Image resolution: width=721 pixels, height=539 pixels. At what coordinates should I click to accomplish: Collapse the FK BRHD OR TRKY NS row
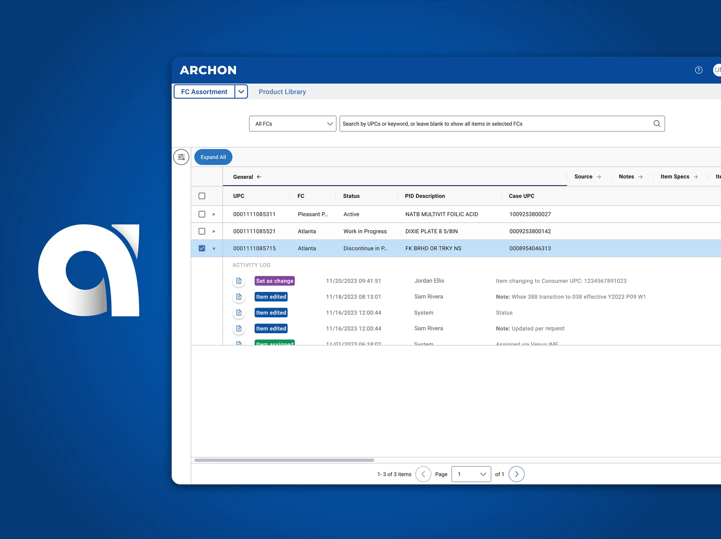(x=214, y=249)
